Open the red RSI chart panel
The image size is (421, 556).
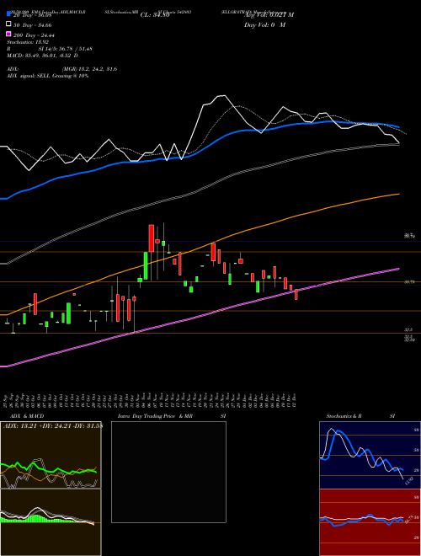point(370,522)
